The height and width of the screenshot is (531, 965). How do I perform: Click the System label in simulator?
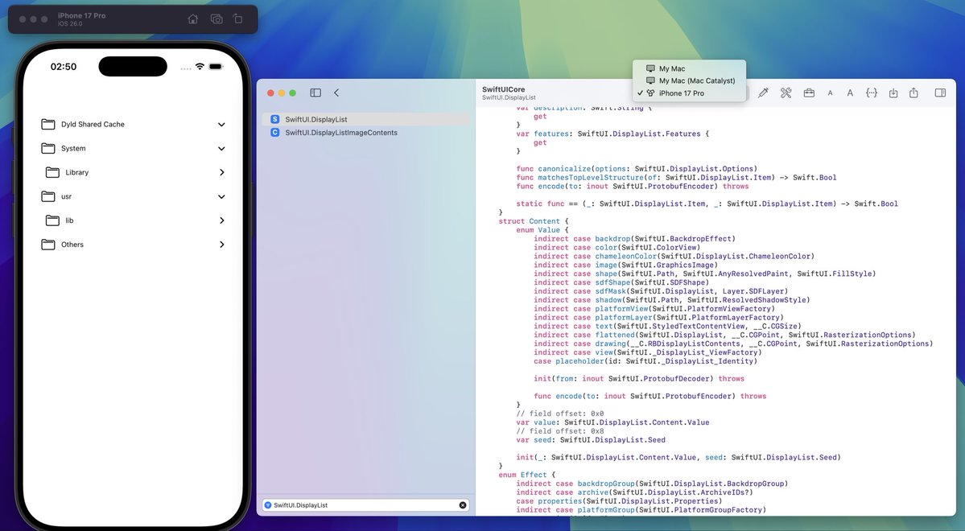pyautogui.click(x=73, y=148)
